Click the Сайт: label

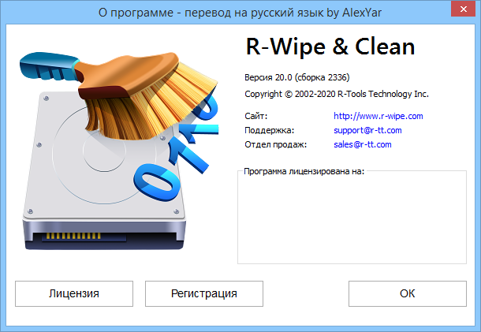pos(255,116)
